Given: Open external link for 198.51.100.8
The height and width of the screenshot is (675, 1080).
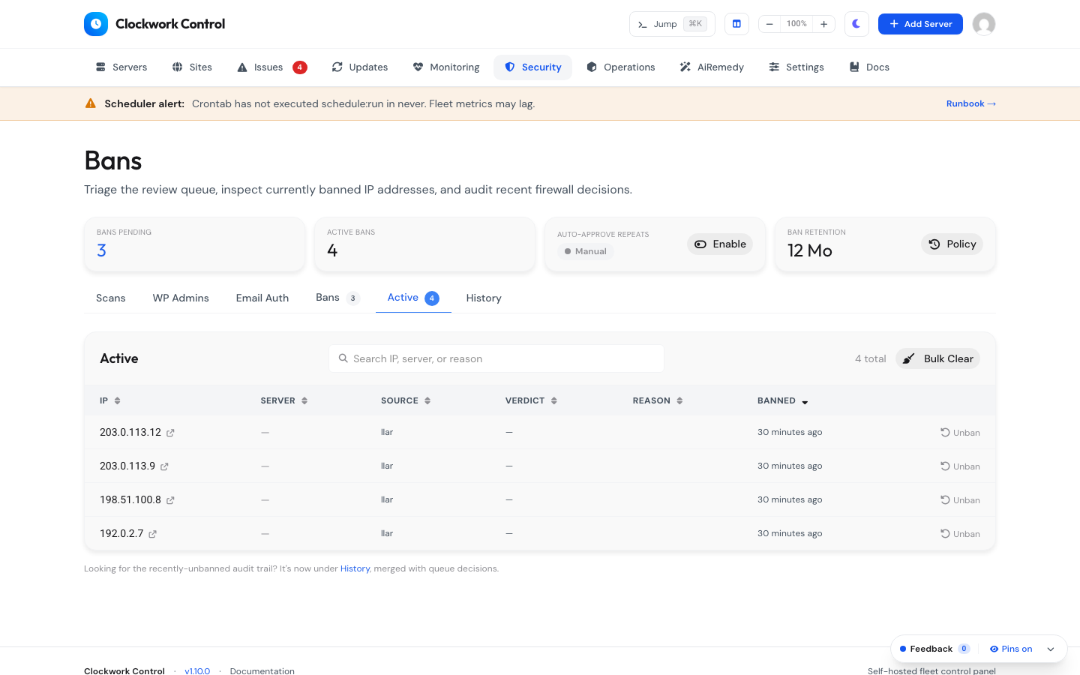Looking at the screenshot, I should (170, 500).
